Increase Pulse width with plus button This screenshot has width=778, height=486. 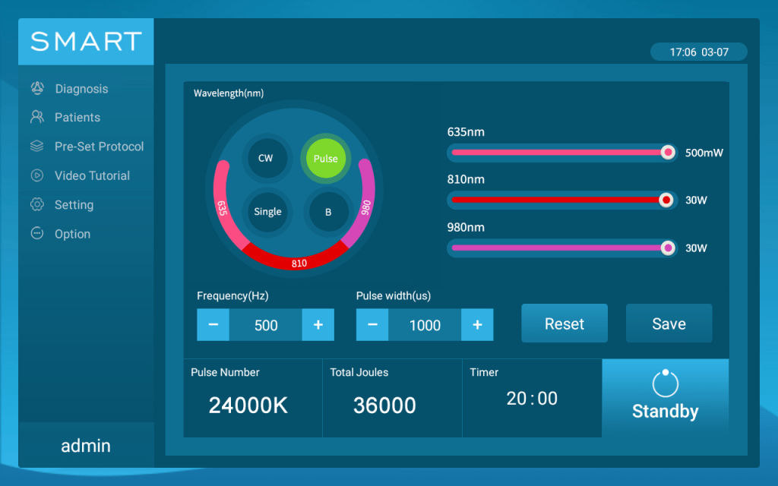(477, 325)
